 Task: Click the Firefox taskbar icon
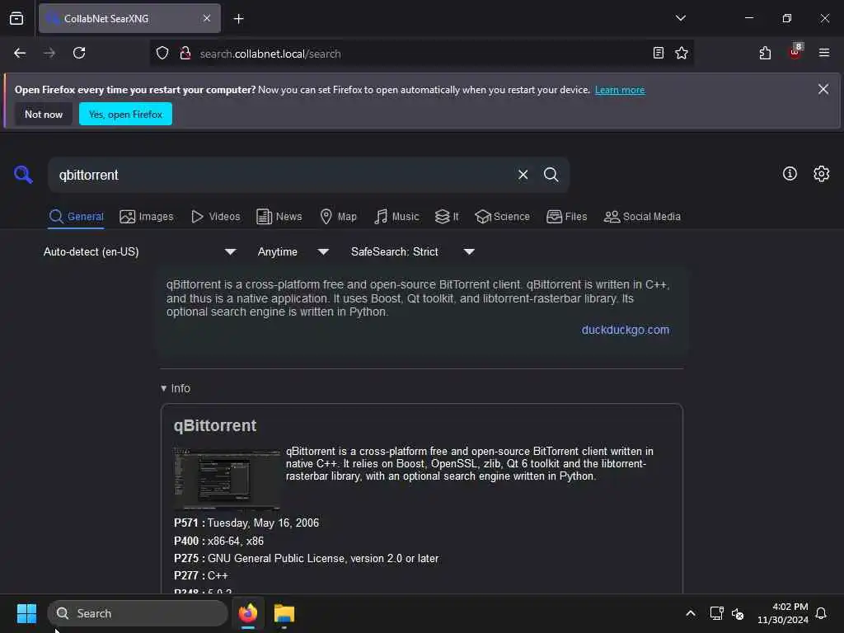click(248, 613)
